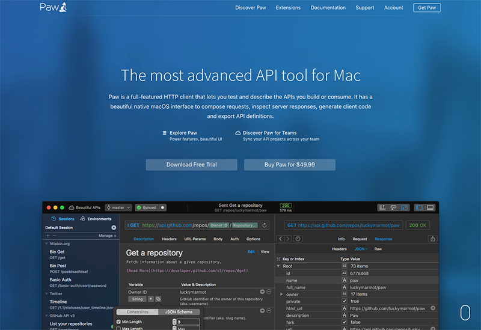
Task: Switch to the Environments tab
Action: coord(96,219)
